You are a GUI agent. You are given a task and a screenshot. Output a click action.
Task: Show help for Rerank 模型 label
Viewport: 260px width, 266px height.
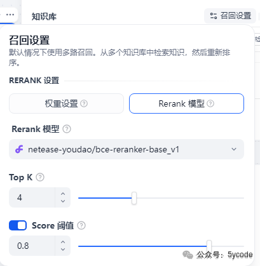click(67, 129)
